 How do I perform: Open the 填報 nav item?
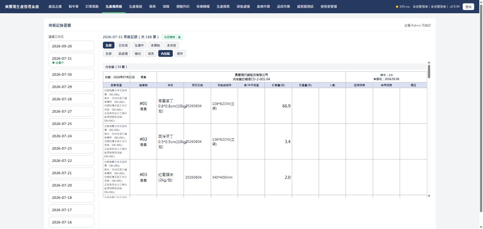tap(166, 6)
